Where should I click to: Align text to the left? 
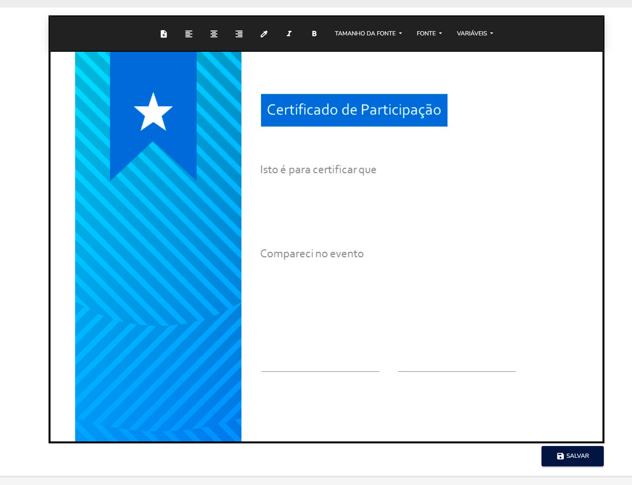tap(189, 34)
